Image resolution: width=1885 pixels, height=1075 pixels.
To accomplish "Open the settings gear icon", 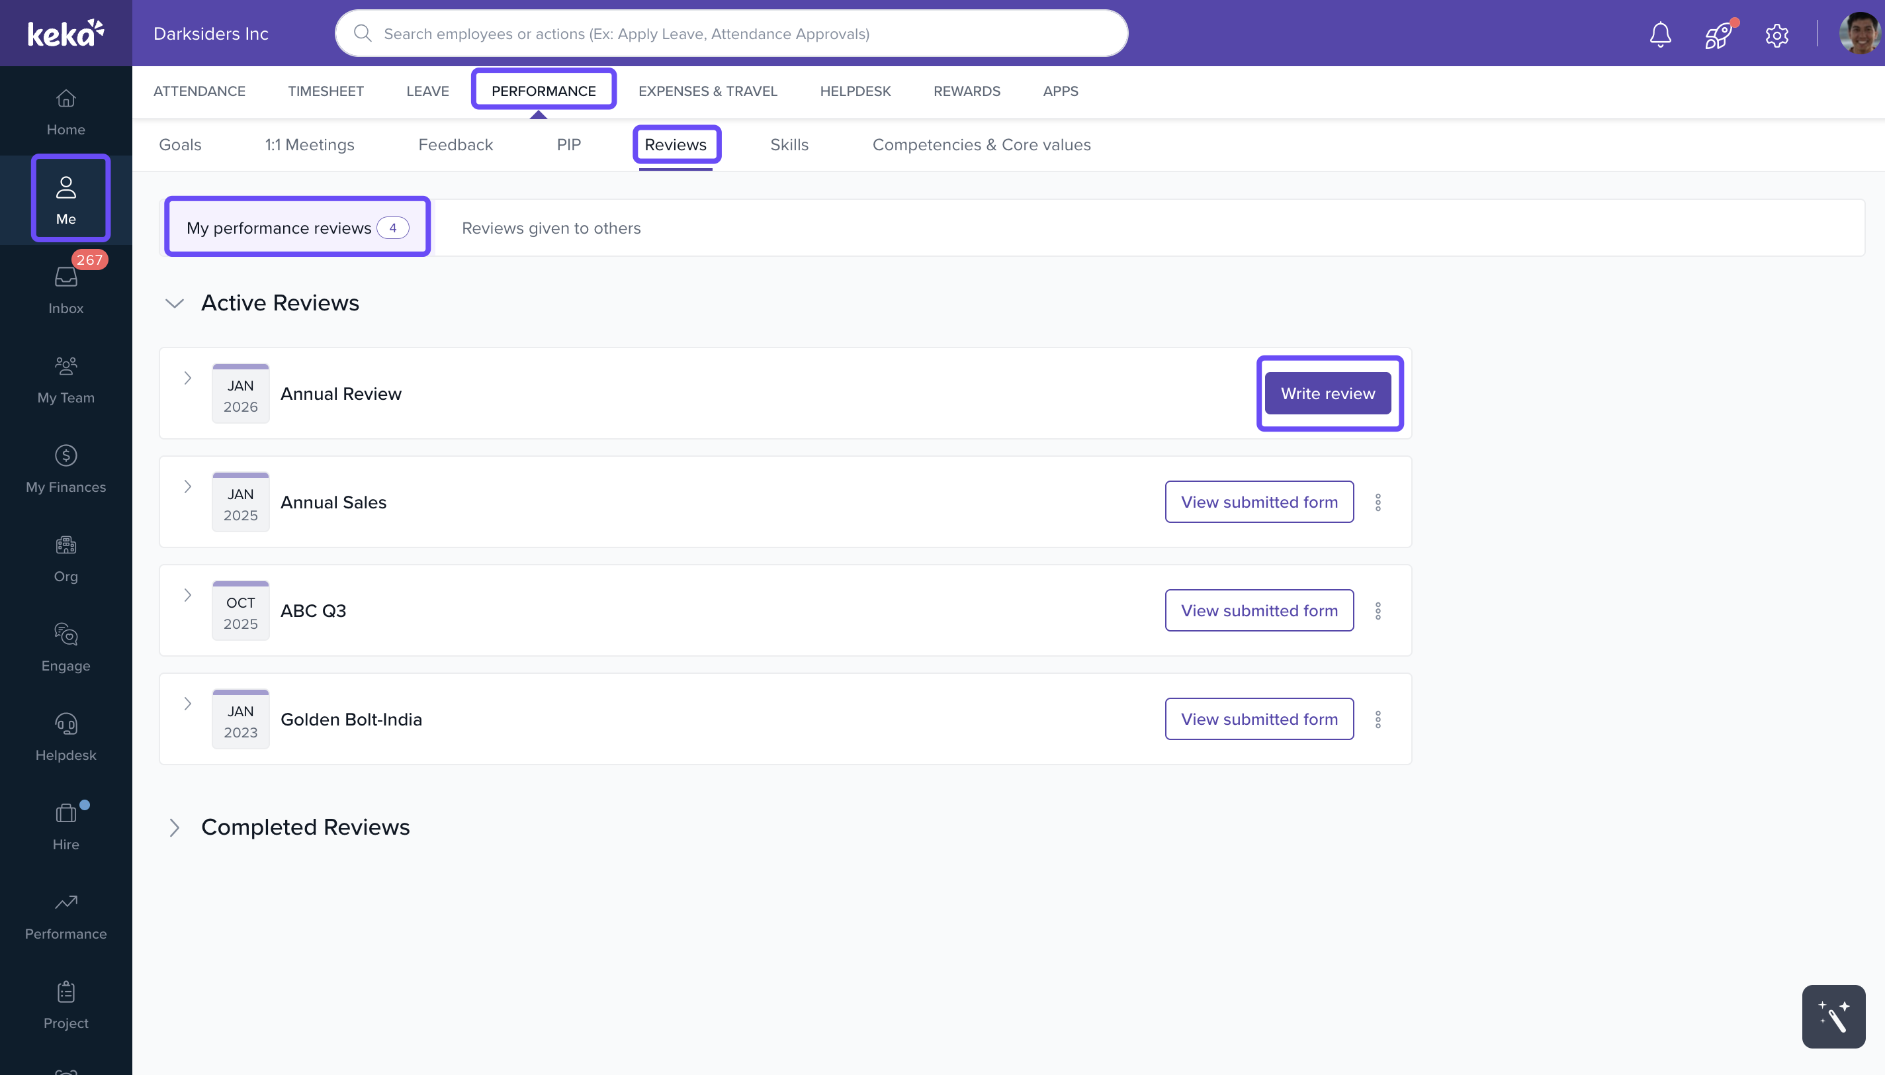I will [x=1776, y=34].
